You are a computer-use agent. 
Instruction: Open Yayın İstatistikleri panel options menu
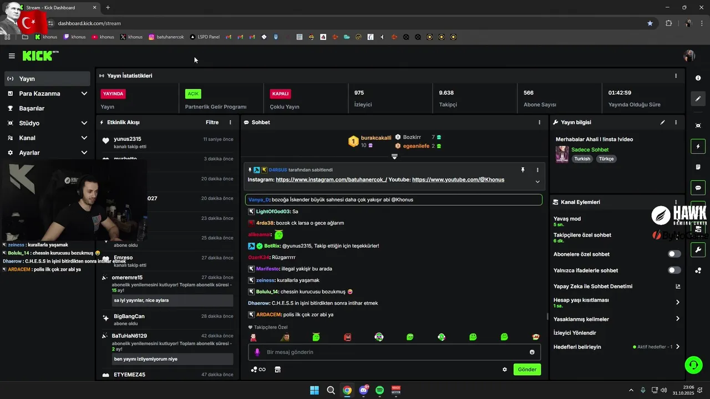(x=676, y=75)
